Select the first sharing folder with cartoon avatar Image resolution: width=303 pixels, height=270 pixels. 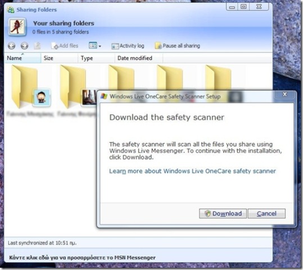point(29,91)
